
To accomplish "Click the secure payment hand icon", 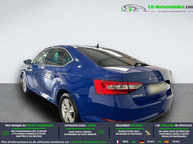I will click(x=148, y=133).
